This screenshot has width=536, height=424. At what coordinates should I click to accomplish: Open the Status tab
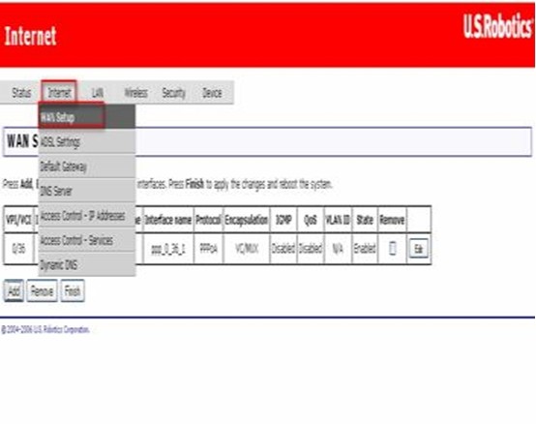(21, 93)
